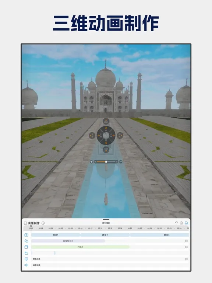Open grid options on 屏幕动画 row
Viewport: 212px width, 283px height.
coord(186,259)
